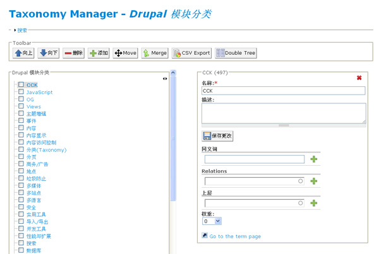
Task: Click inside the 描述 description textarea
Action: (x=284, y=113)
